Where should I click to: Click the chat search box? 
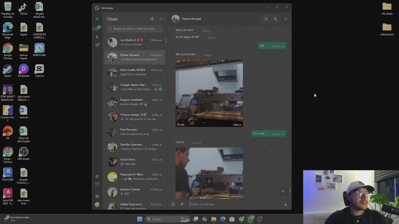pyautogui.click(x=135, y=29)
